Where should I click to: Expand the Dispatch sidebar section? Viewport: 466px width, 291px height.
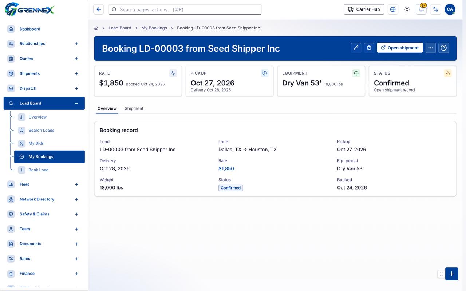click(x=76, y=88)
